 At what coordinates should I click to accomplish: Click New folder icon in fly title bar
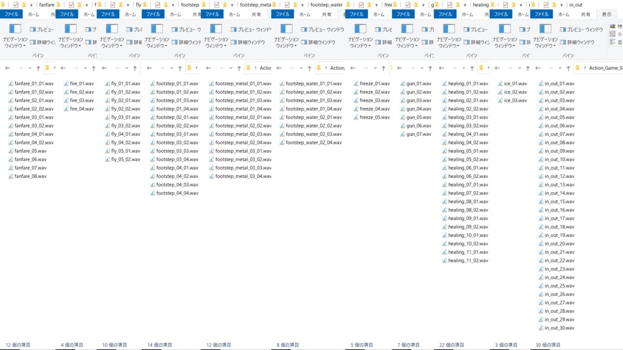(x=120, y=5)
